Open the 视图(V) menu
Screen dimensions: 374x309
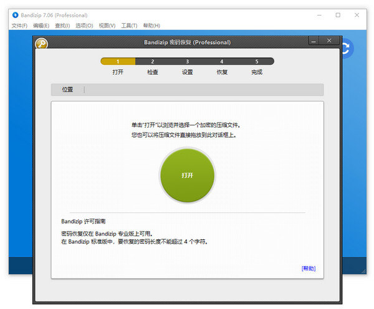coord(107,26)
